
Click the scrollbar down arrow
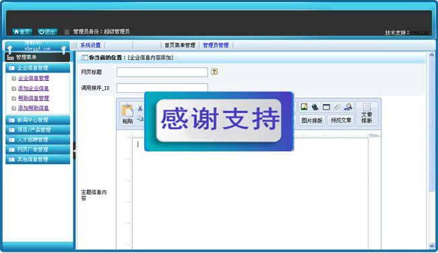(431, 246)
